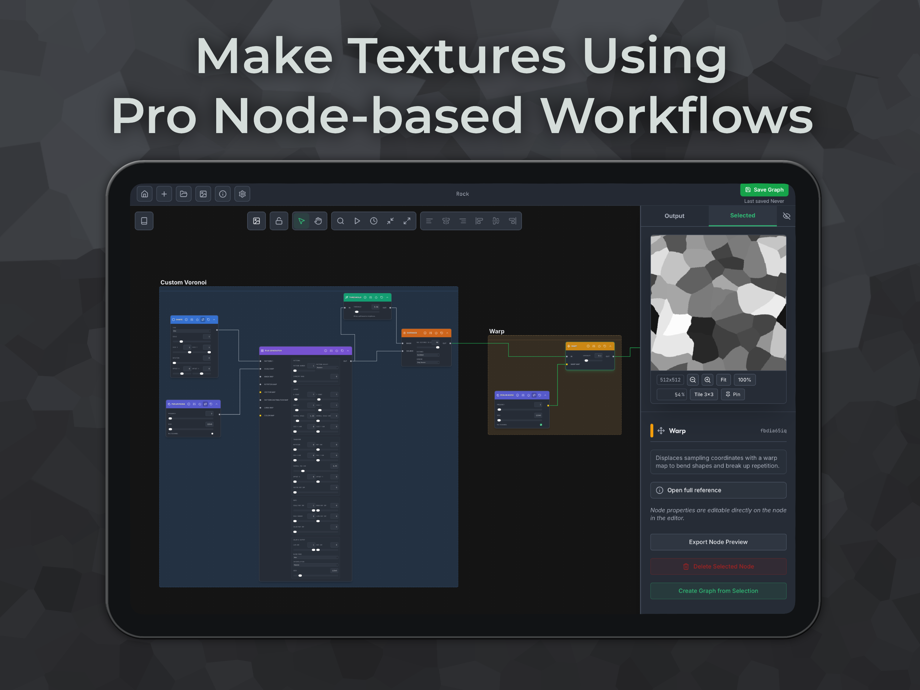Viewport: 920px width, 690px height.
Task: Click the Save Graph button
Action: [764, 190]
